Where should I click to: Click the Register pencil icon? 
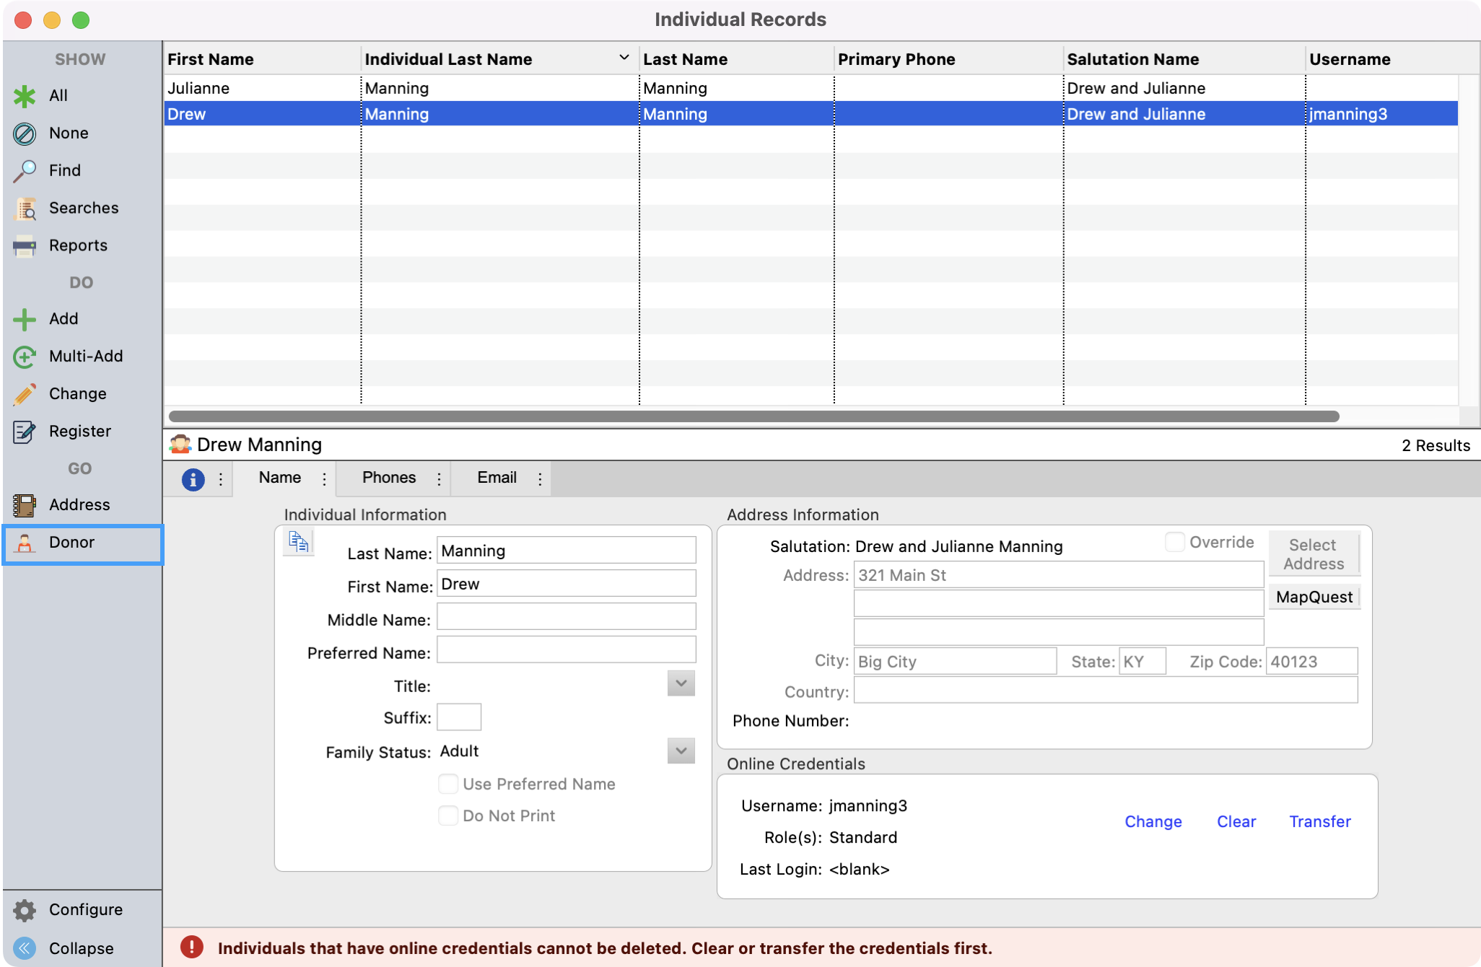tap(25, 432)
